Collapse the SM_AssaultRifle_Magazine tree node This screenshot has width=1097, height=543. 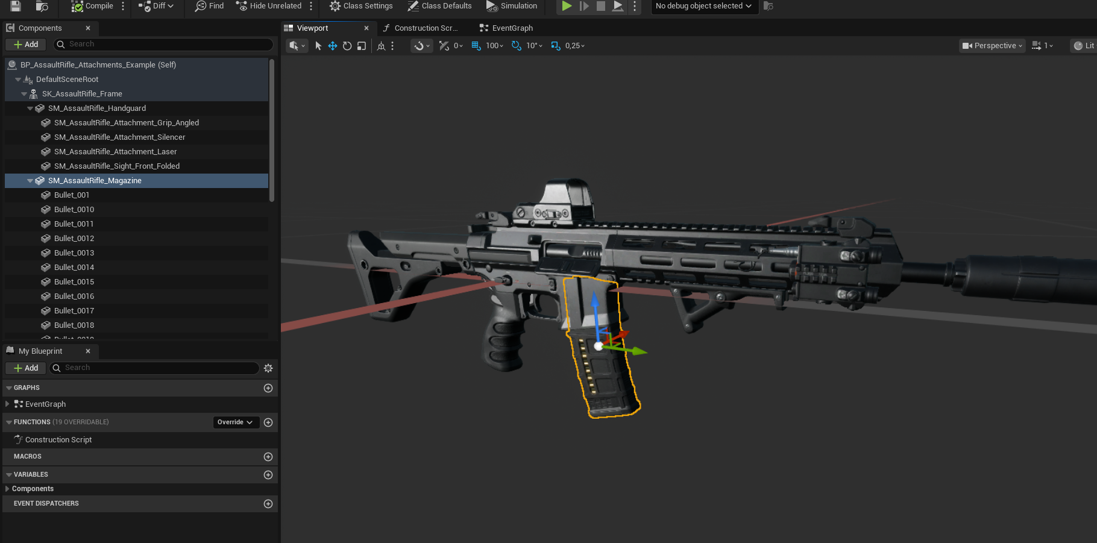30,181
